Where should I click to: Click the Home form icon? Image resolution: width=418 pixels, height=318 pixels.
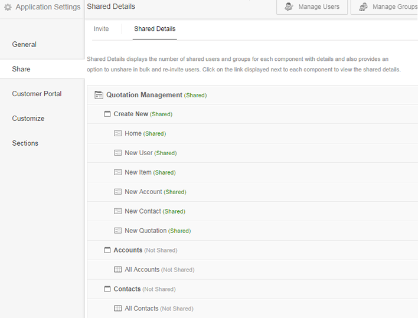click(118, 133)
